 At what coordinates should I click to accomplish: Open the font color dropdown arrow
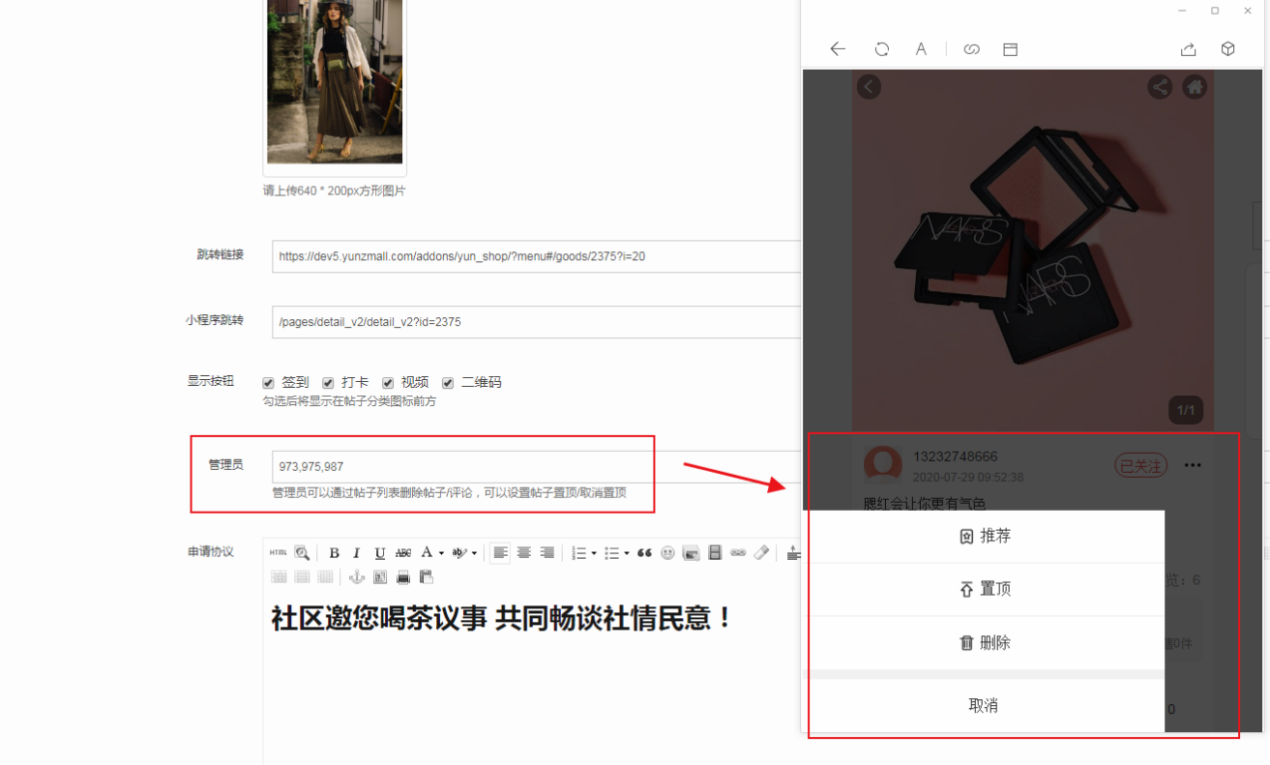[441, 553]
